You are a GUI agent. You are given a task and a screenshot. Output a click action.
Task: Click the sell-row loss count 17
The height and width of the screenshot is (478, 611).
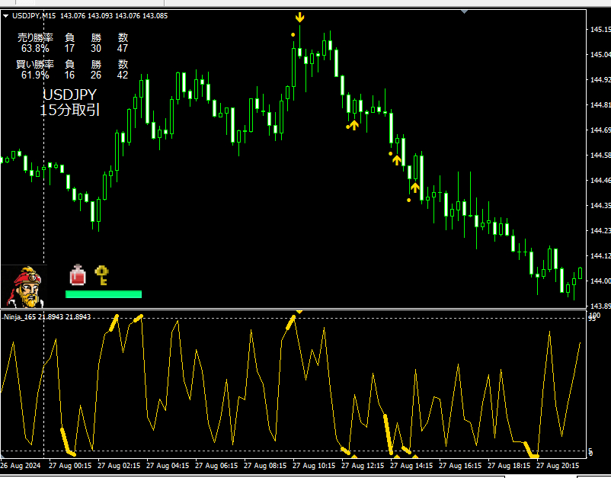(69, 48)
